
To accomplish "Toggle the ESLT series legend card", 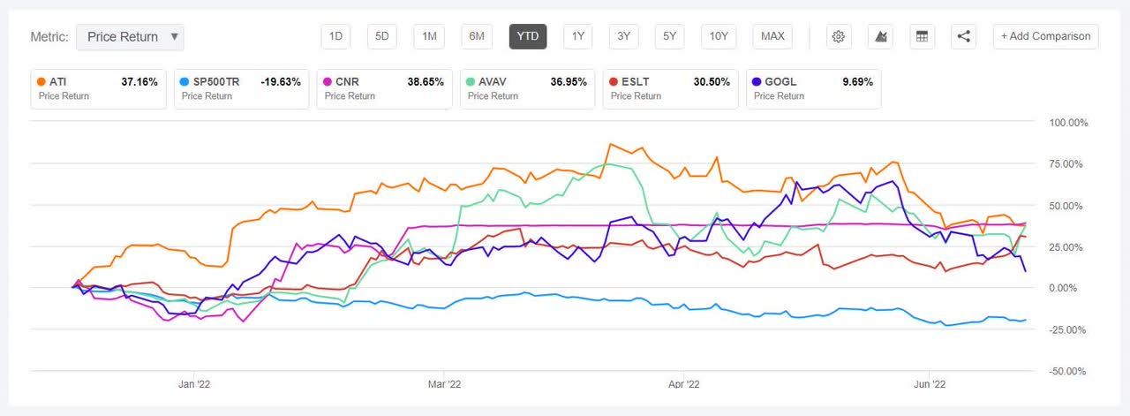I will point(670,89).
